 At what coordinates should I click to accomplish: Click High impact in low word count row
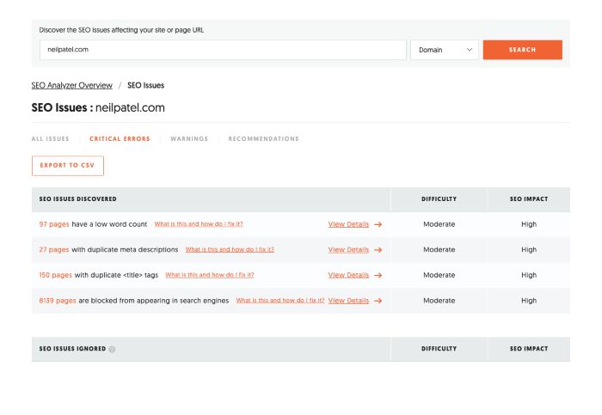pos(529,224)
